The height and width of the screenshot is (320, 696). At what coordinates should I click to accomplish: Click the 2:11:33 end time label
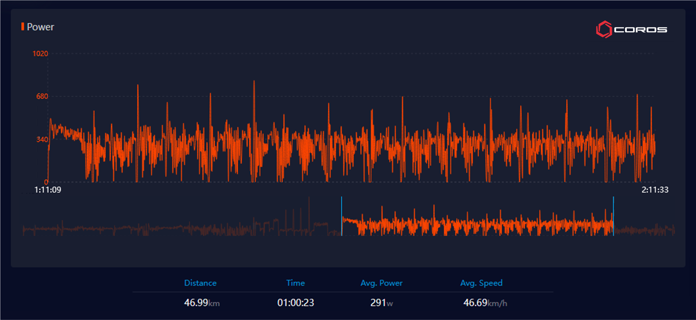coord(655,190)
